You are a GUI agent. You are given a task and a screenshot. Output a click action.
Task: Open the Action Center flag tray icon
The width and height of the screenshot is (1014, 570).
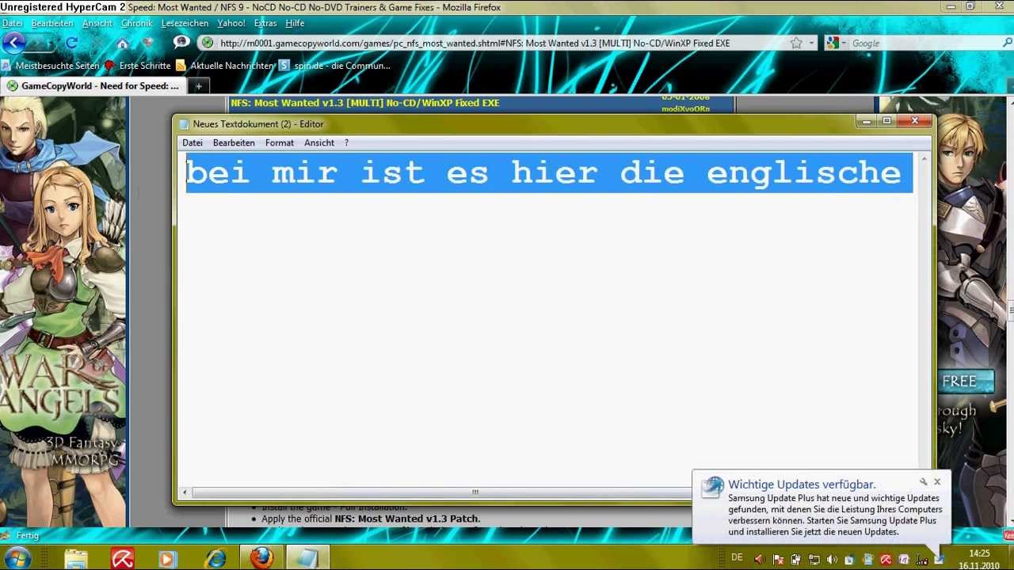point(778,559)
